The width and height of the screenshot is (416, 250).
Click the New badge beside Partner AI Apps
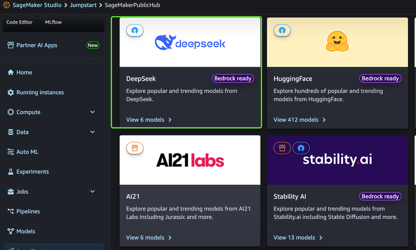pos(93,45)
